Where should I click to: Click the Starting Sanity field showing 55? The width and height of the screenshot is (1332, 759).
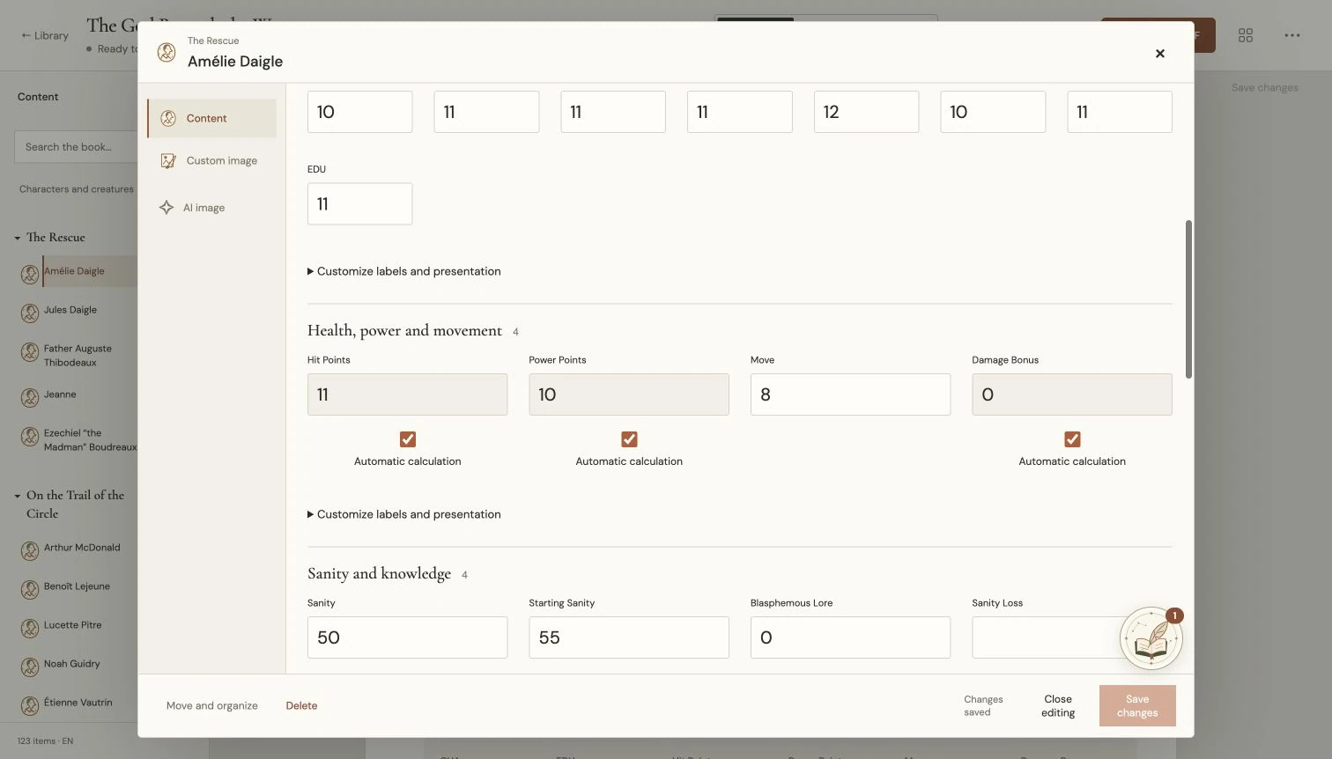click(629, 637)
